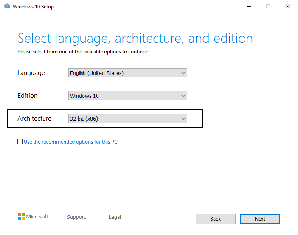Click the Microsoft logo
Screen dimensions: 298x235
coord(33,217)
